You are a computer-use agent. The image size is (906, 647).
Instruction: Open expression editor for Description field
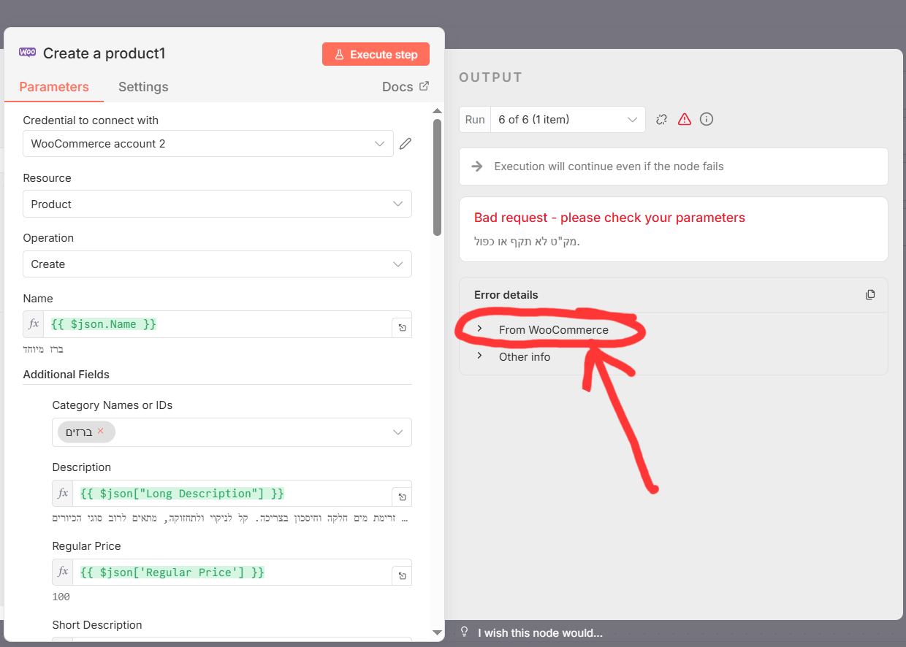click(x=402, y=497)
